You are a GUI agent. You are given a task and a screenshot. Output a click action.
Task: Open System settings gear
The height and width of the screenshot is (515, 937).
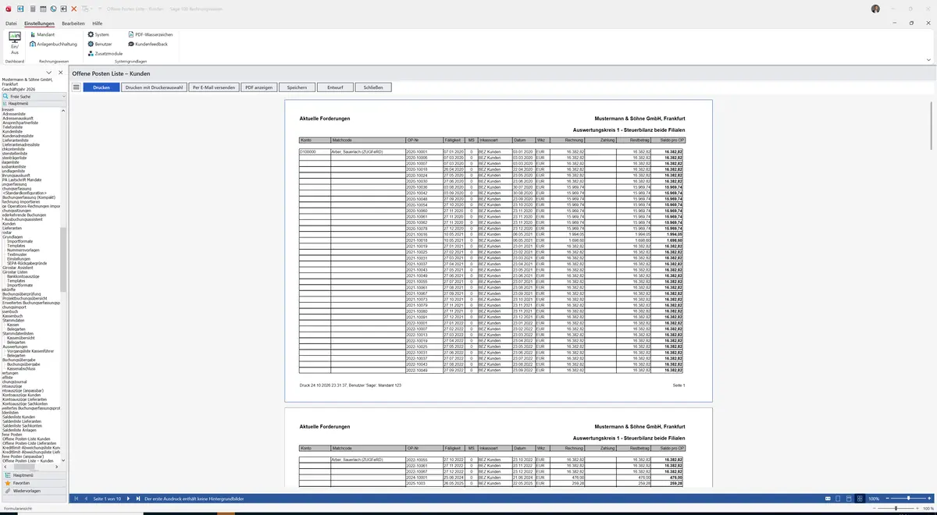pyautogui.click(x=98, y=35)
